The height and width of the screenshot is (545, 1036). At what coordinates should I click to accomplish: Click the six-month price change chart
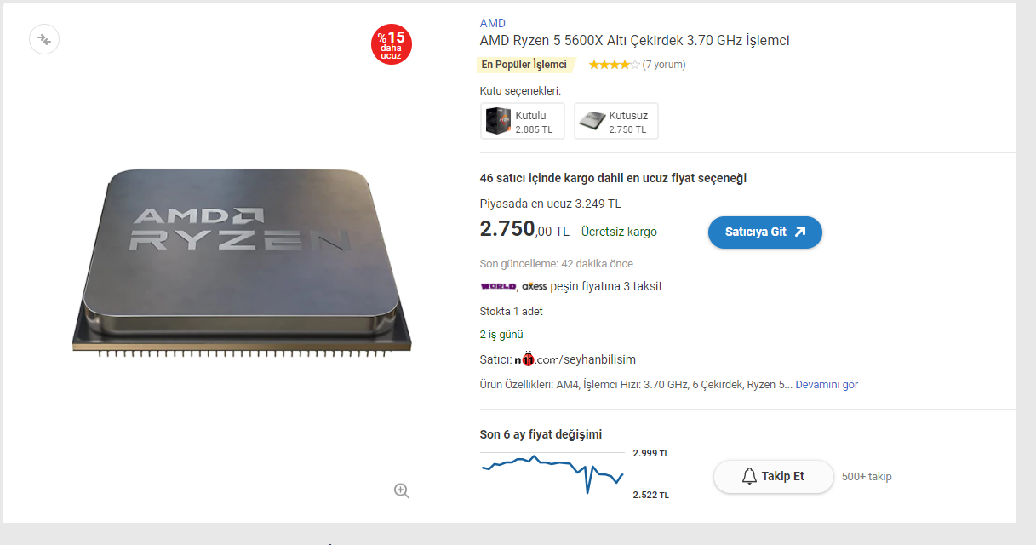[x=552, y=474]
